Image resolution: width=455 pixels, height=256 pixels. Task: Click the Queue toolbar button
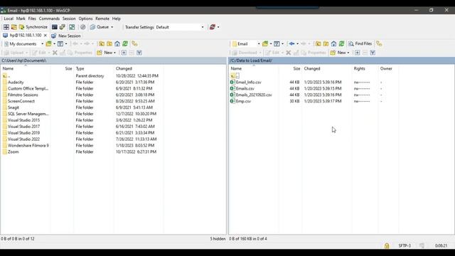[100, 27]
